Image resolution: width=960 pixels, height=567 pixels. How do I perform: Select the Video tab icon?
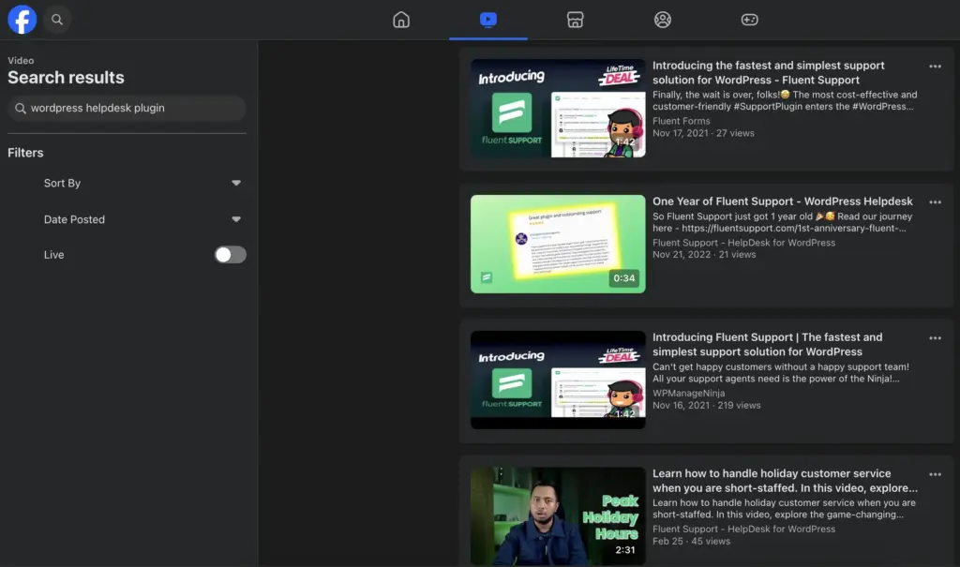(x=487, y=20)
